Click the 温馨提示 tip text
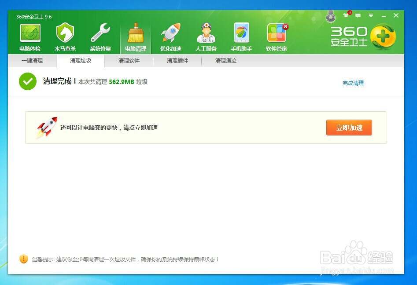417x285 pixels. [125, 259]
